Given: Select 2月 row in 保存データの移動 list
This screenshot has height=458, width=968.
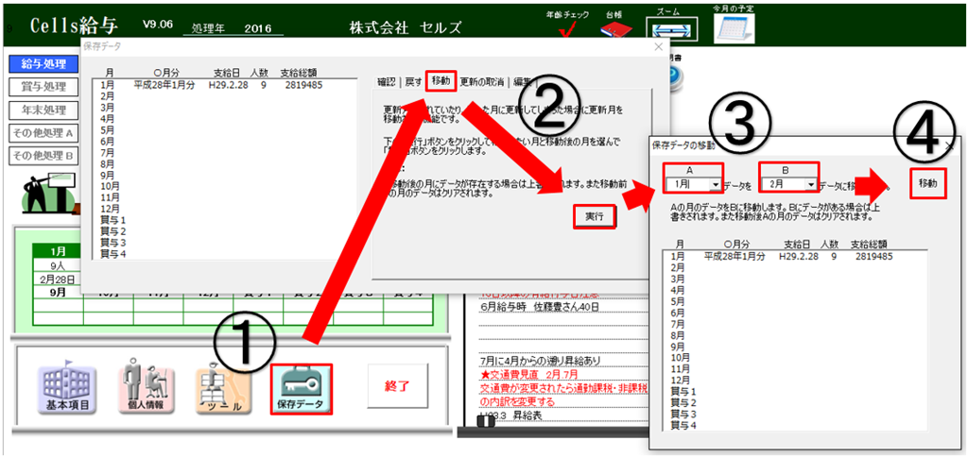Looking at the screenshot, I should click(794, 267).
